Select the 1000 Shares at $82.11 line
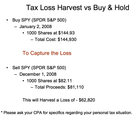 [x=49, y=81]
